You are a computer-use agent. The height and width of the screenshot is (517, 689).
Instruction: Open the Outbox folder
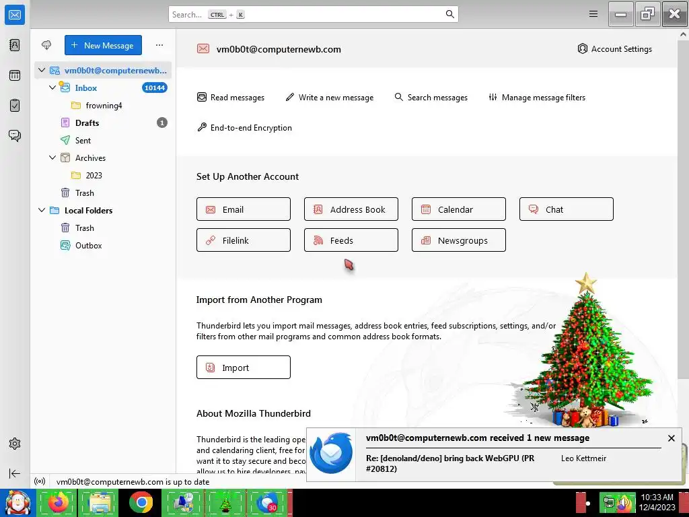click(x=103, y=245)
